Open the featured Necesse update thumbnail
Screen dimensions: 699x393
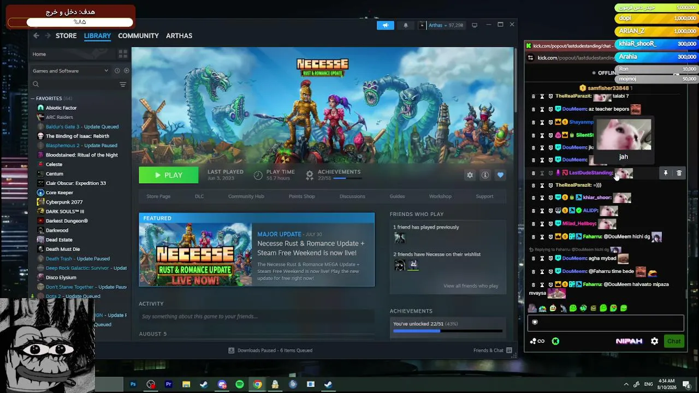click(196, 254)
